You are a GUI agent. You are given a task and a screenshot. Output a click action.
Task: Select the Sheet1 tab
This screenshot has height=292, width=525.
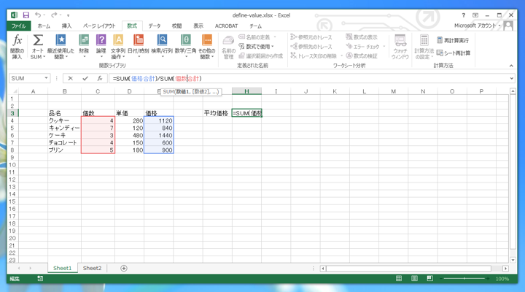[63, 268]
